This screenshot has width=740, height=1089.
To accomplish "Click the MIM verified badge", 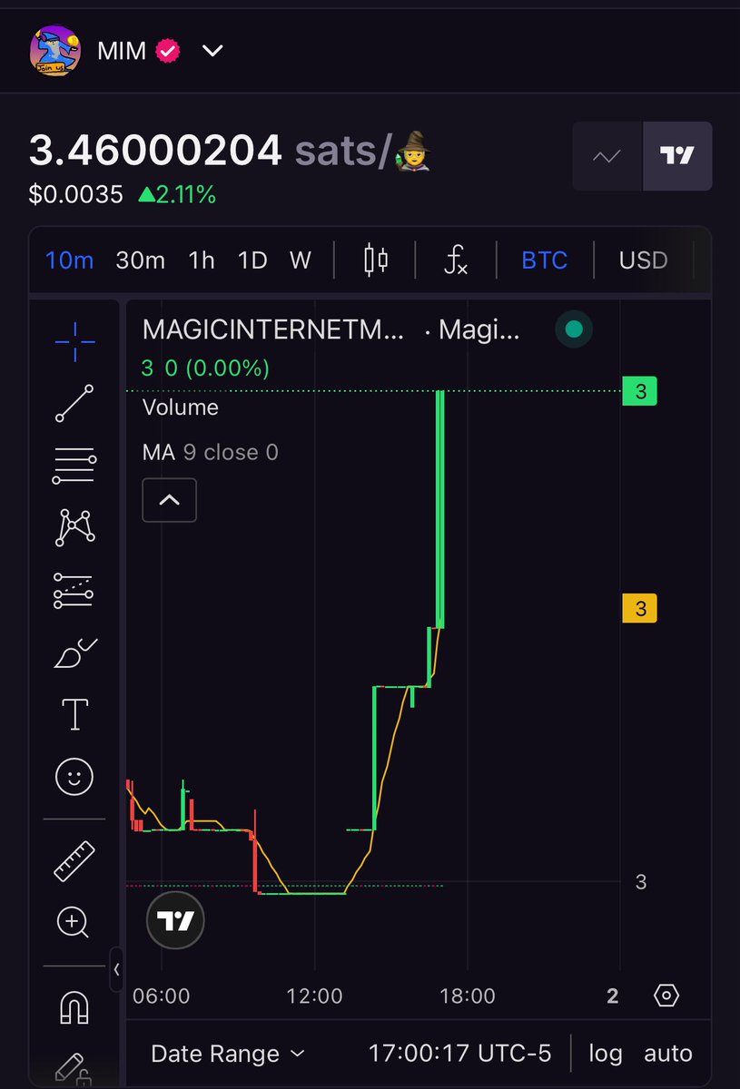I will pos(168,51).
